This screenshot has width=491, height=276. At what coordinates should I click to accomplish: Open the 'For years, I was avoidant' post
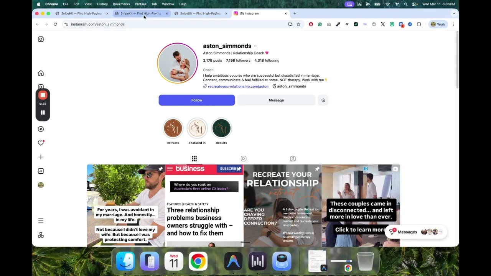[x=126, y=205]
